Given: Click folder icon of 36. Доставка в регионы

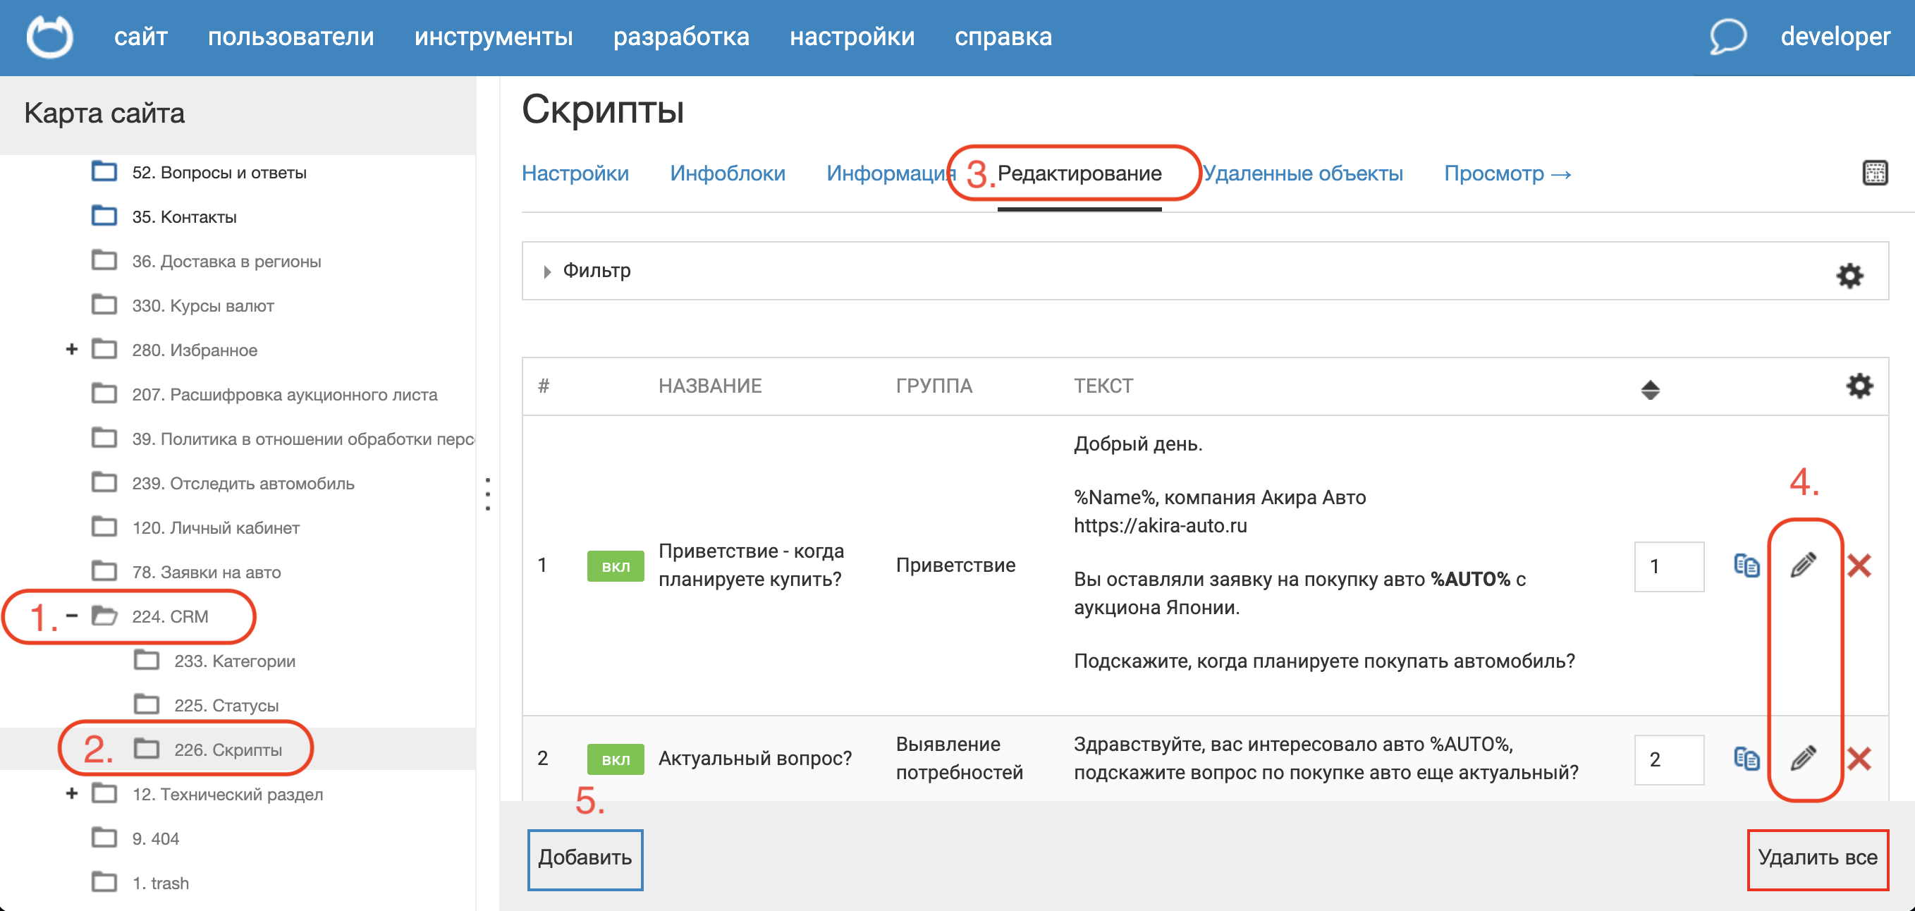Looking at the screenshot, I should pyautogui.click(x=104, y=260).
